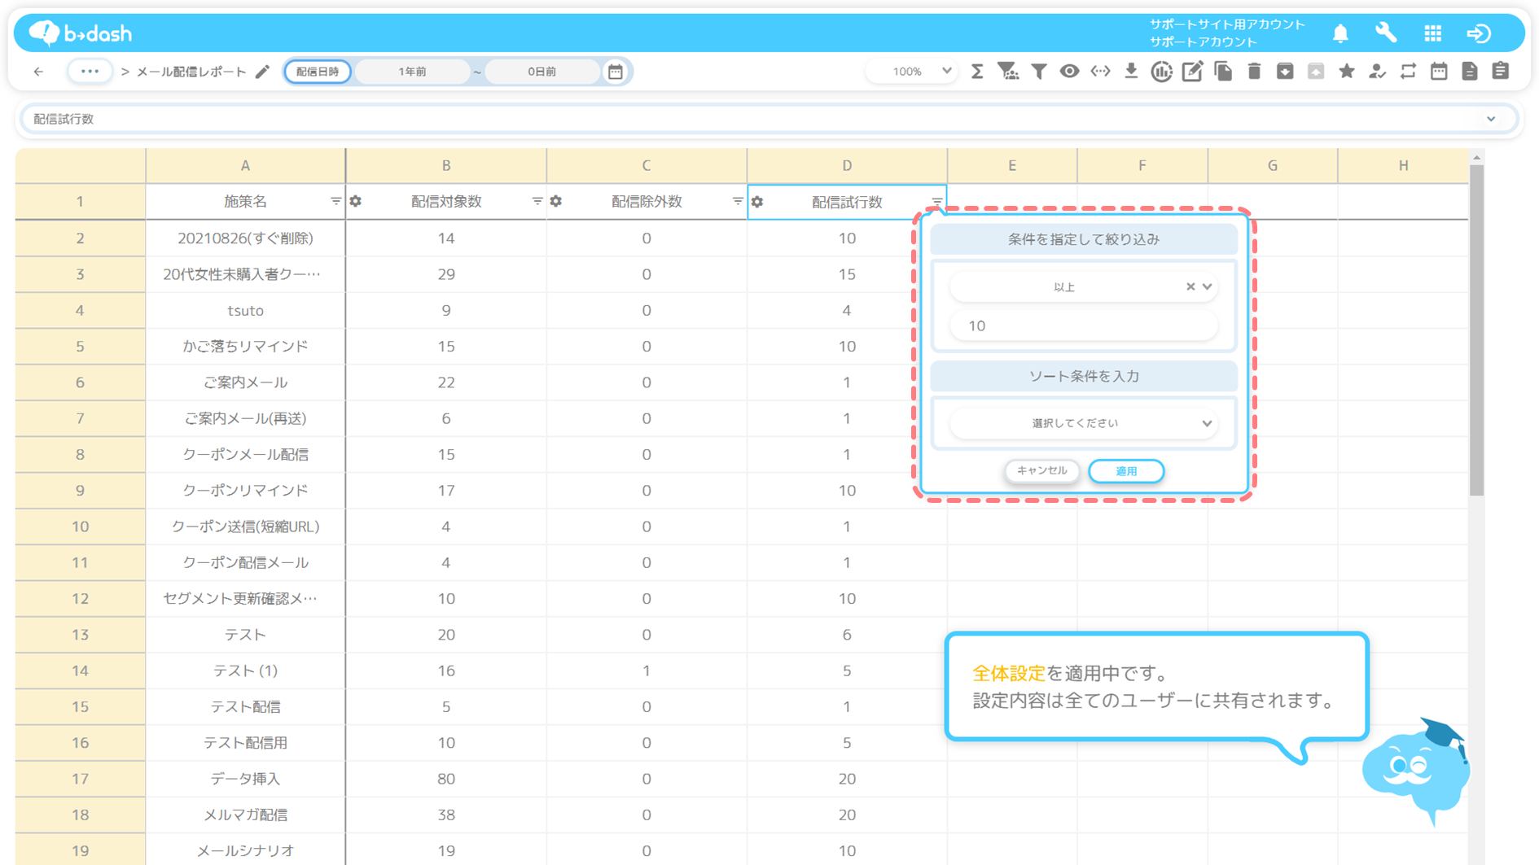Click the 配信日時 date filter pill

318,72
